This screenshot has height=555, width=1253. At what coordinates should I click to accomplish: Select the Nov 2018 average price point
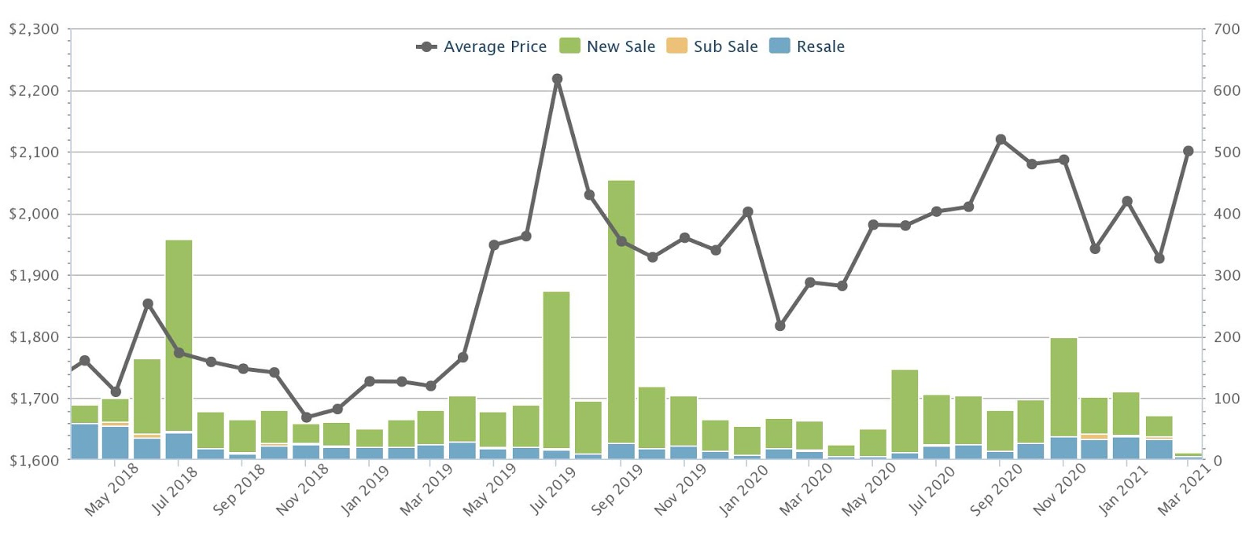[306, 417]
